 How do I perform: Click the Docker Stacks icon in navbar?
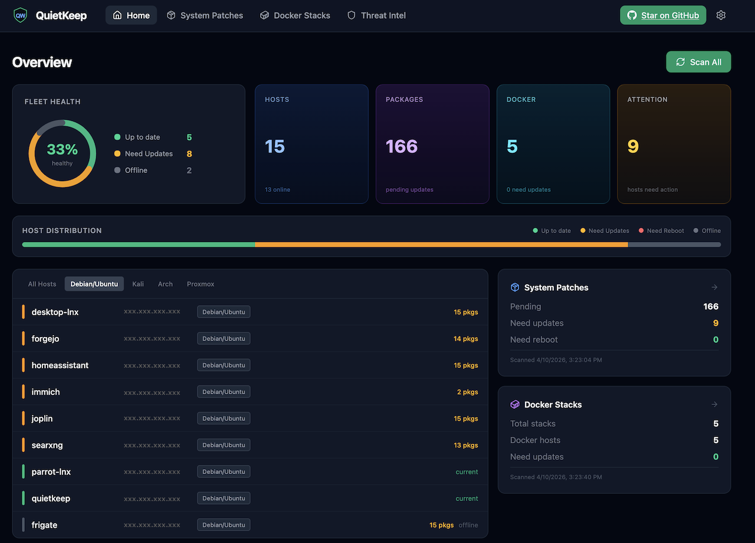click(x=264, y=15)
